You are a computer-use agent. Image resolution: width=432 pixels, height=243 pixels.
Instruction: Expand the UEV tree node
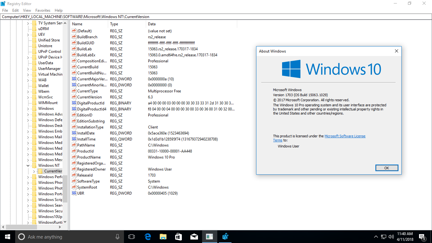[x=28, y=34]
